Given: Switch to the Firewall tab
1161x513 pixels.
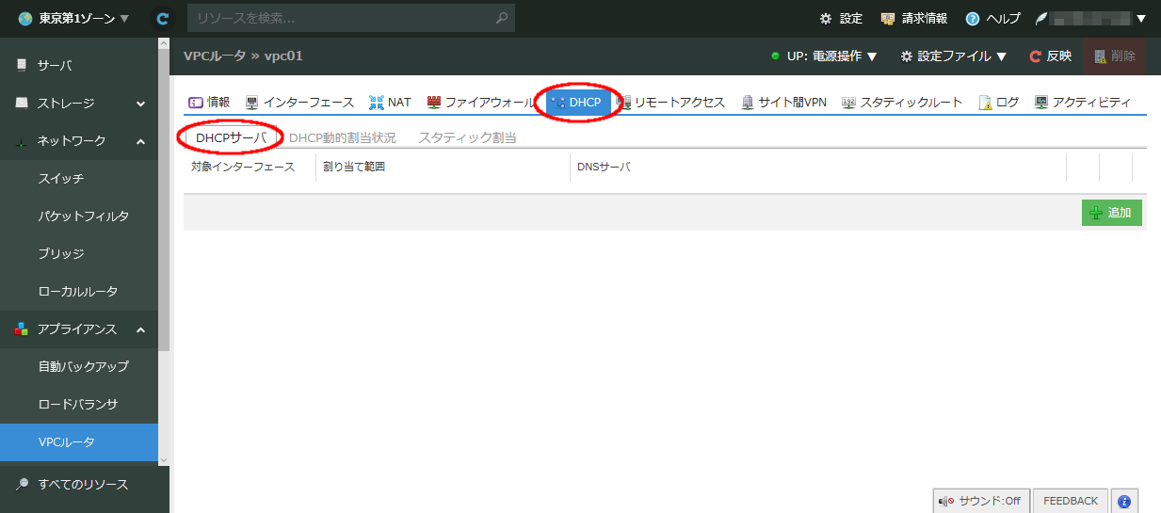Looking at the screenshot, I should (x=479, y=103).
